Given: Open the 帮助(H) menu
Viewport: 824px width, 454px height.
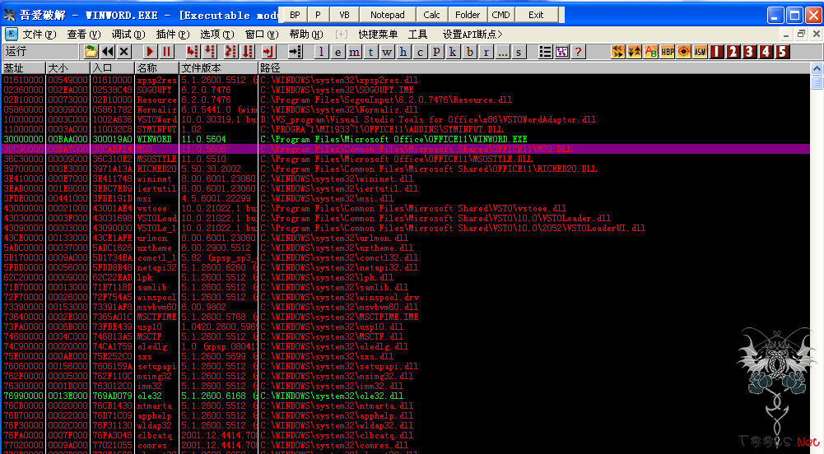Looking at the screenshot, I should 306,35.
